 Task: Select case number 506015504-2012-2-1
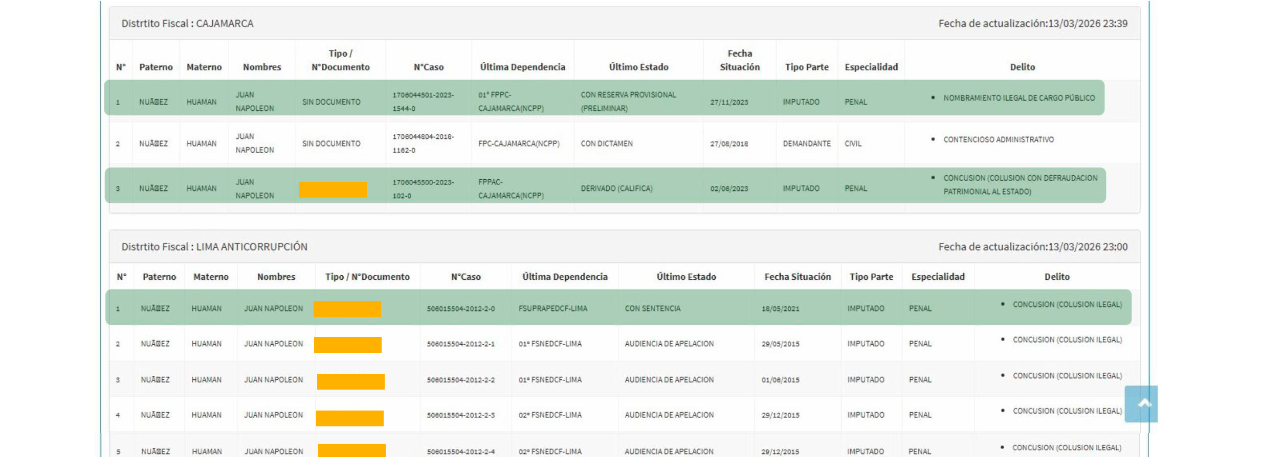[460, 344]
